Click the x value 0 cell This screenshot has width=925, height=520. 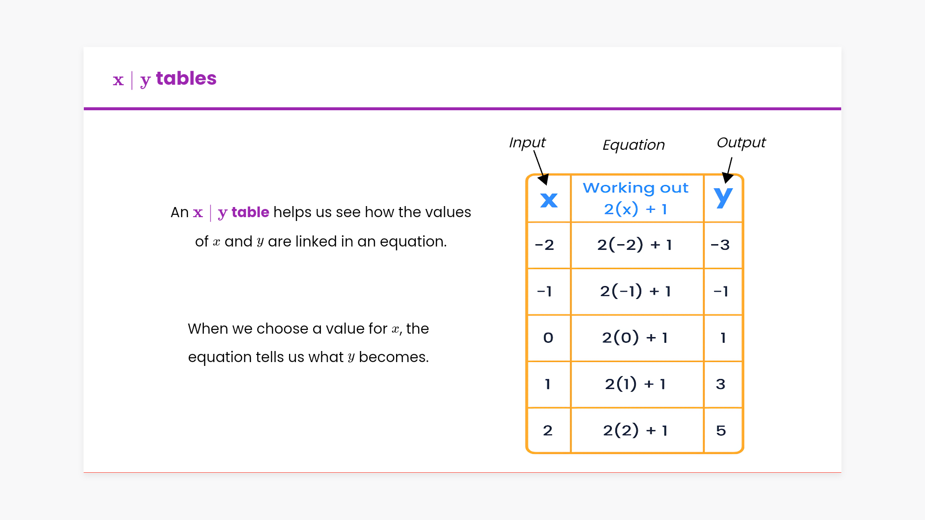(x=548, y=338)
